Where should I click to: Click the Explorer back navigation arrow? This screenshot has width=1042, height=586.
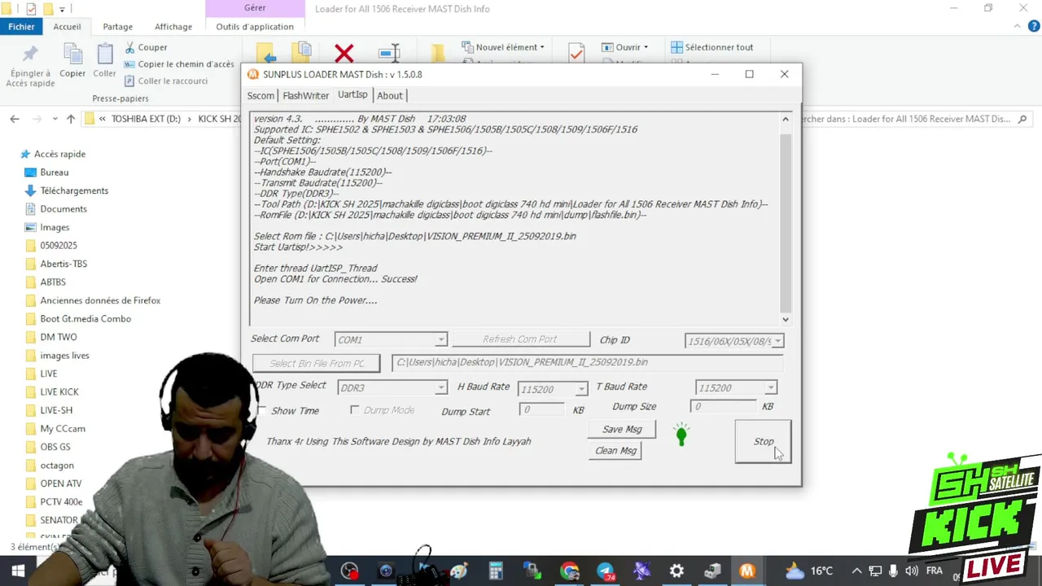[x=15, y=119]
